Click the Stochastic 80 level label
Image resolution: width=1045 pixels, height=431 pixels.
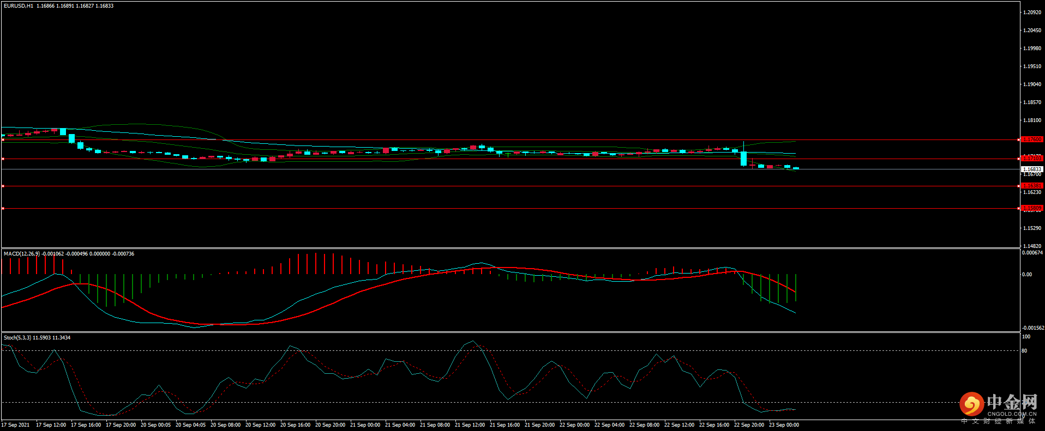[x=1024, y=351]
